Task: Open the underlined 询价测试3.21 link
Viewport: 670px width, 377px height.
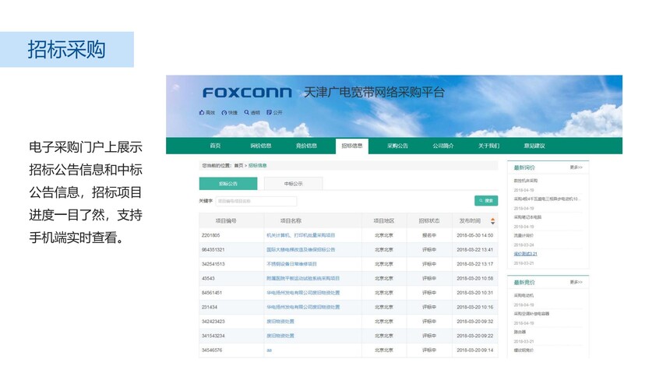Action: tap(525, 254)
